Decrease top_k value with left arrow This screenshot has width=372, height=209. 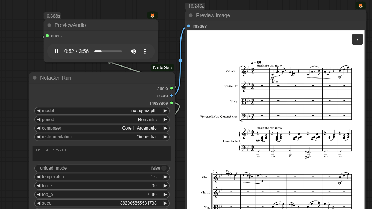(38, 186)
